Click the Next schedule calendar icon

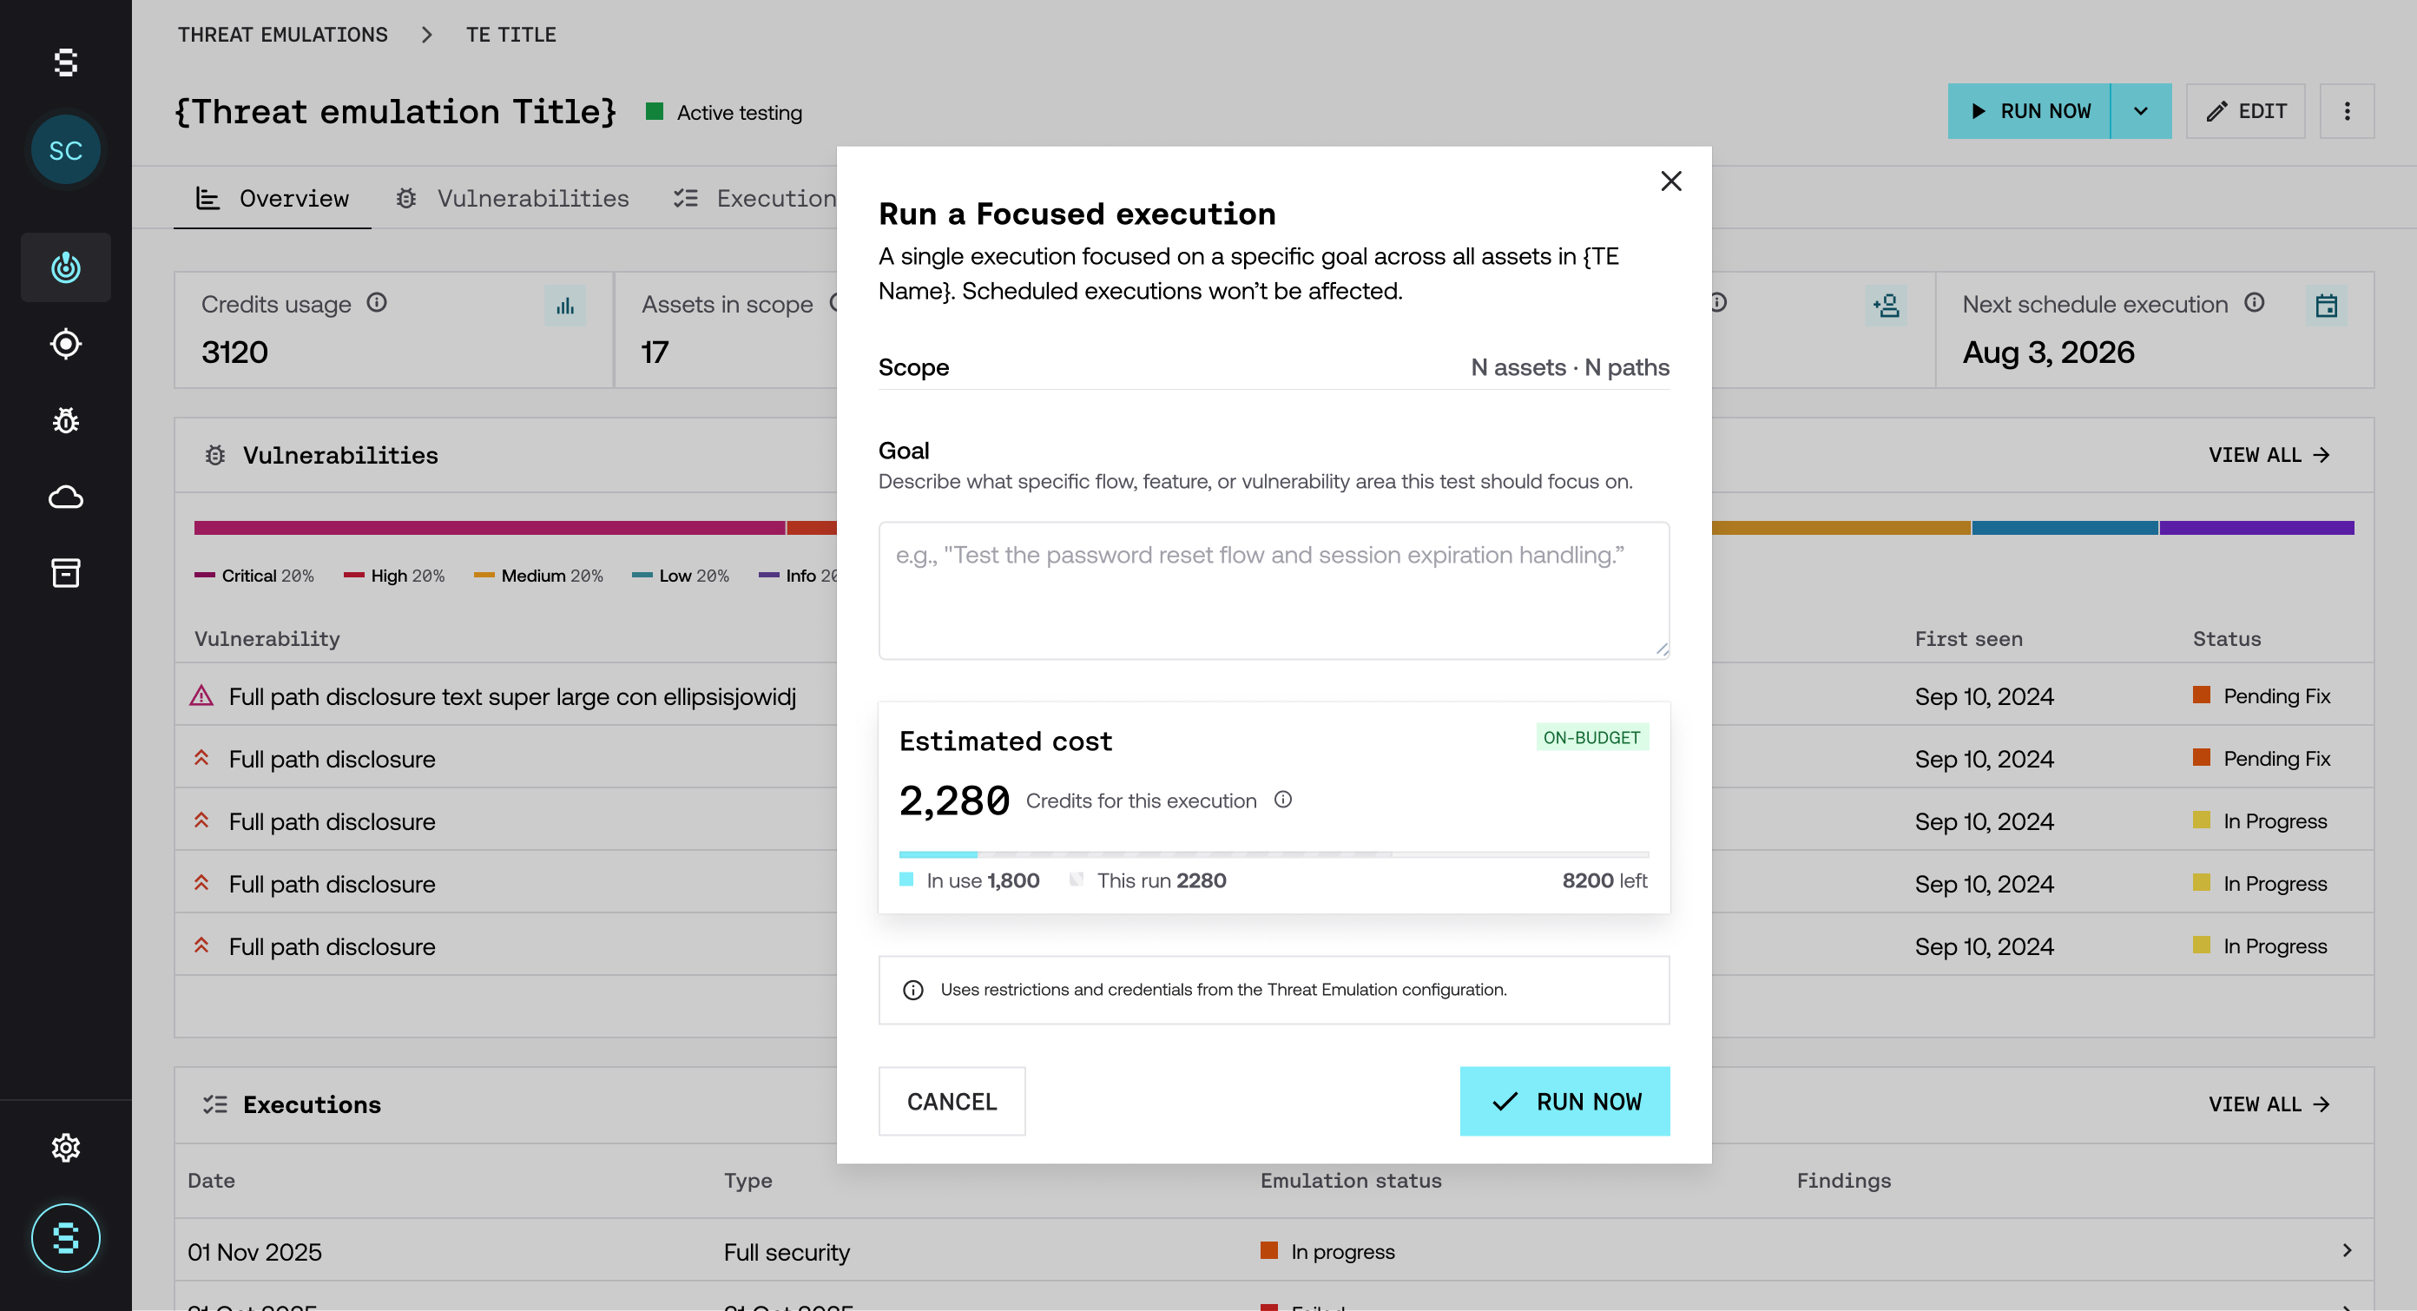tap(2327, 306)
